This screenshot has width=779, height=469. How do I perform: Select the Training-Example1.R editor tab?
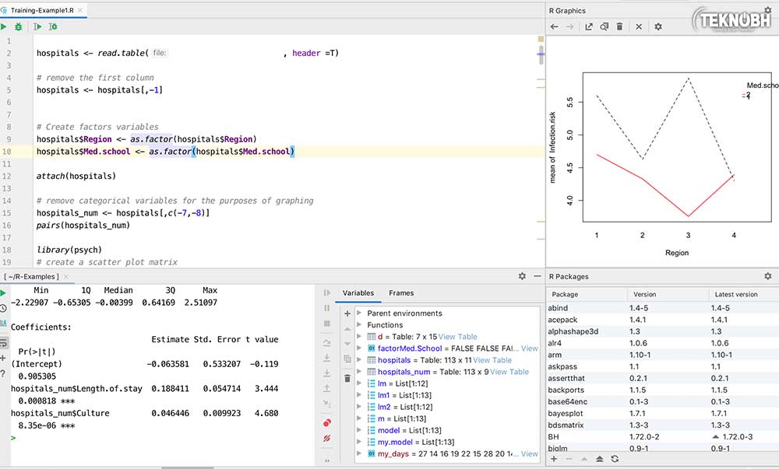click(41, 10)
